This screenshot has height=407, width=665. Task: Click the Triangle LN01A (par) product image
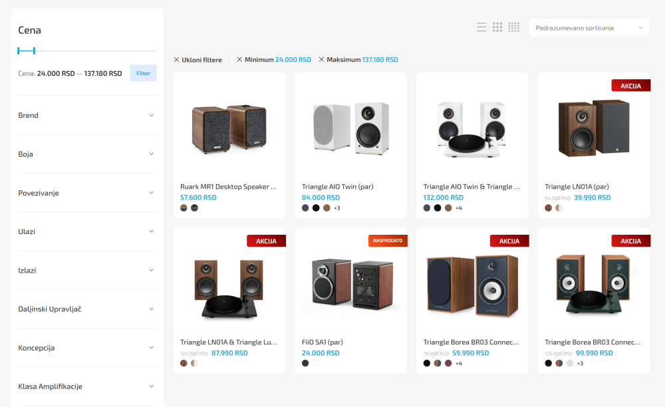[594, 128]
